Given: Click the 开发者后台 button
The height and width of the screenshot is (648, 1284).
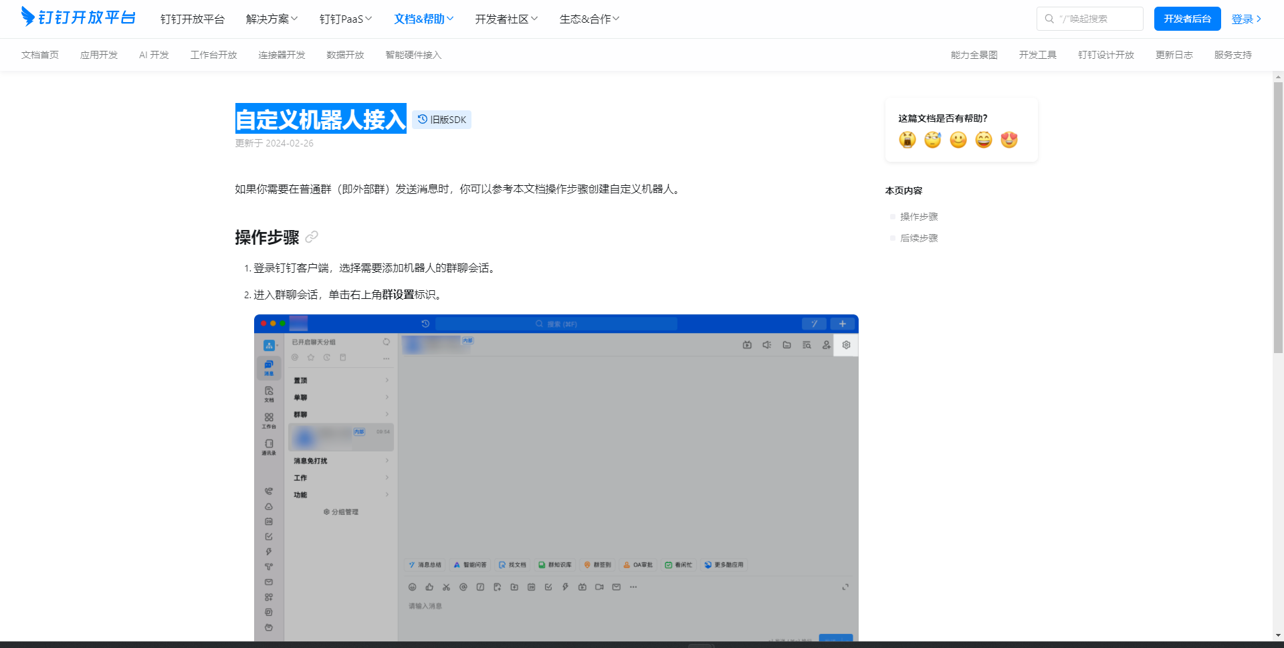Looking at the screenshot, I should click(1188, 19).
